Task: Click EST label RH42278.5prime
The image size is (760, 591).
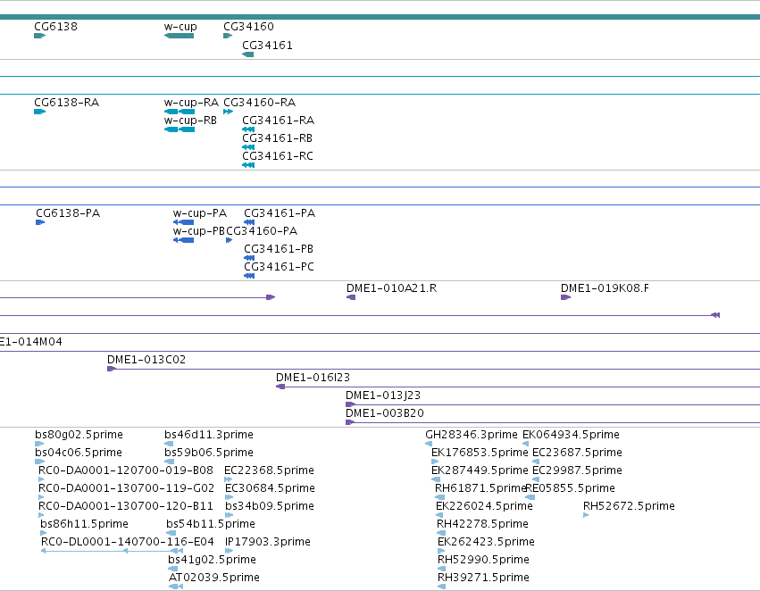Action: click(483, 525)
